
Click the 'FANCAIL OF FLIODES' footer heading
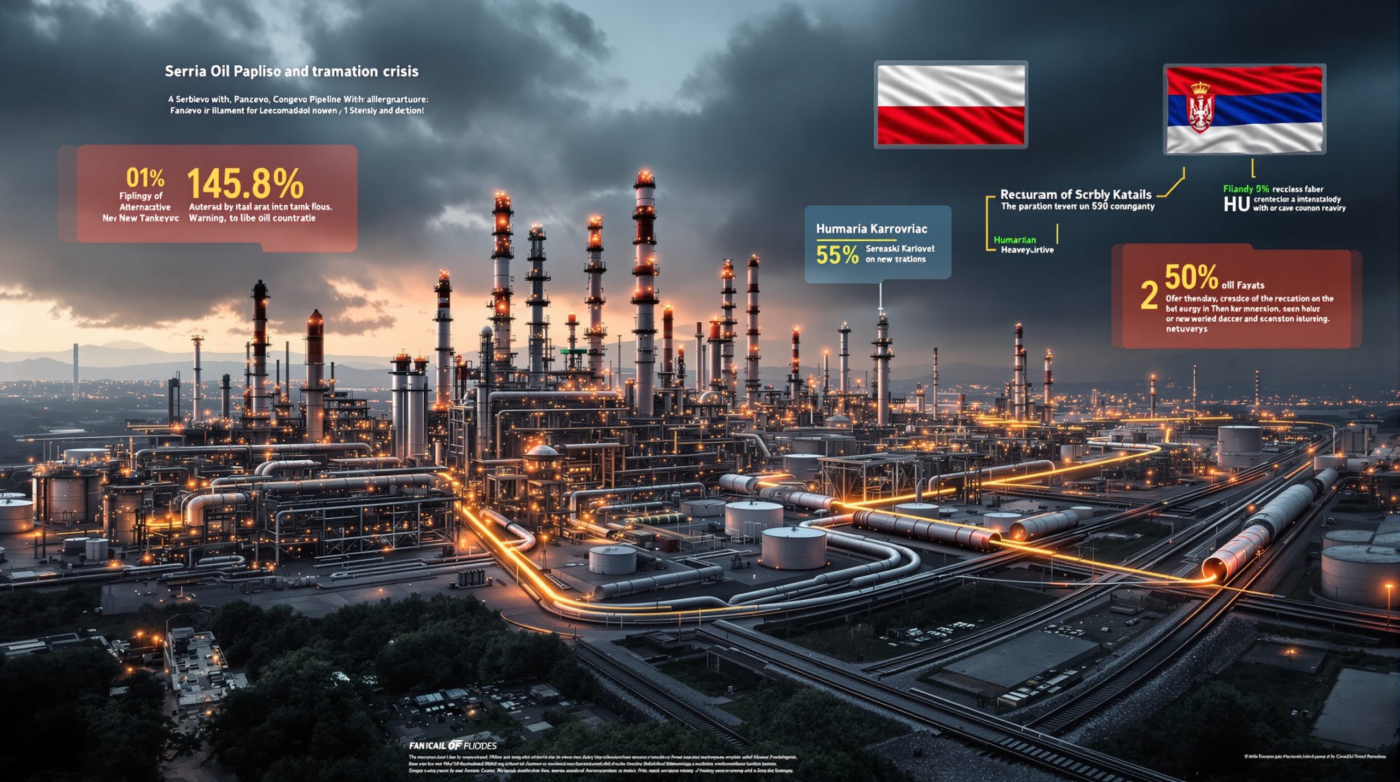point(453,745)
